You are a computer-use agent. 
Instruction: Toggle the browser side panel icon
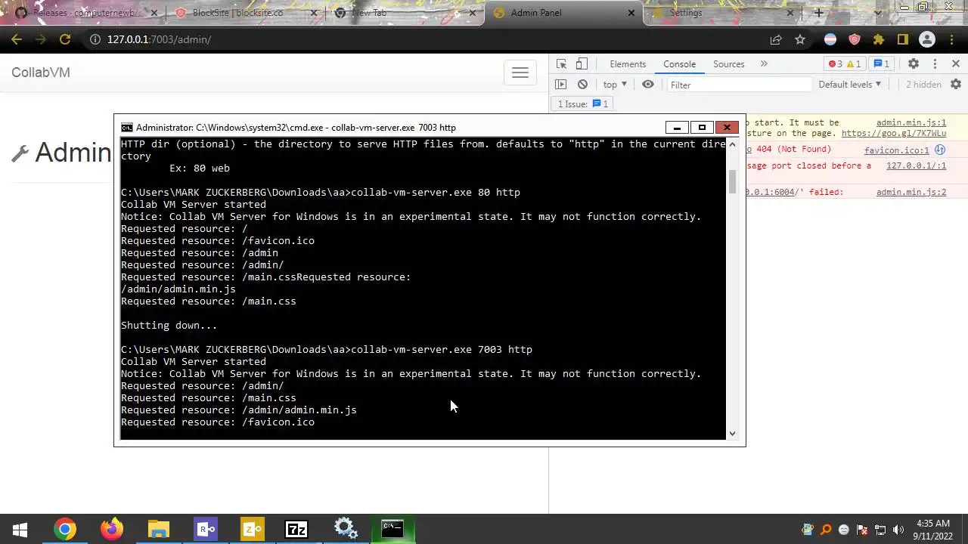click(x=903, y=39)
